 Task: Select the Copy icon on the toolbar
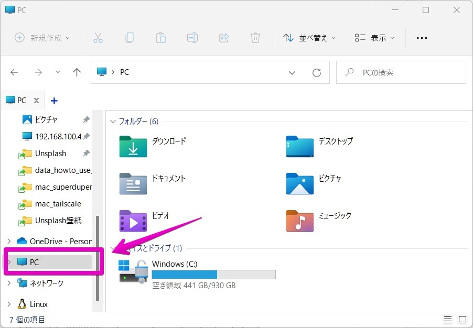point(130,37)
